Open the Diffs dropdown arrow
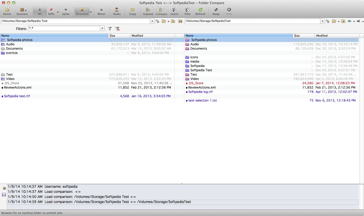 point(58,12)
